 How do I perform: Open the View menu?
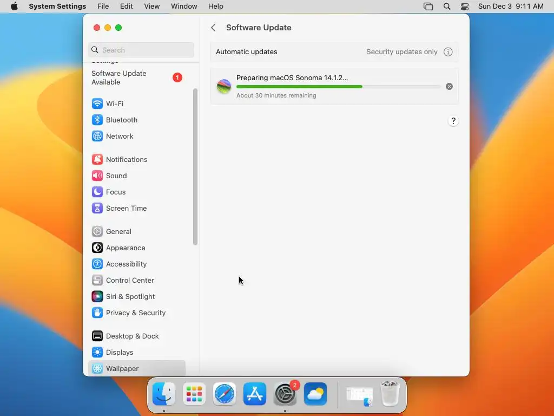[152, 6]
